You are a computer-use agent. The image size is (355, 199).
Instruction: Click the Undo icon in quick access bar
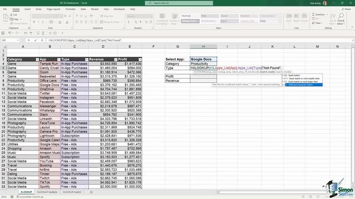click(x=9, y=33)
